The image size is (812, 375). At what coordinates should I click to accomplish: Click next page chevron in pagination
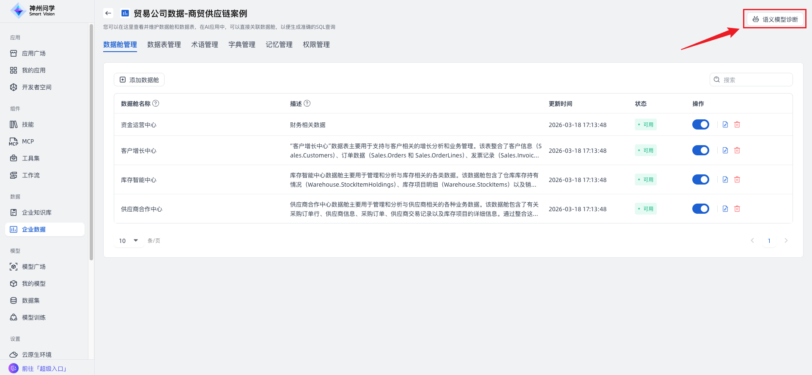pyautogui.click(x=786, y=240)
